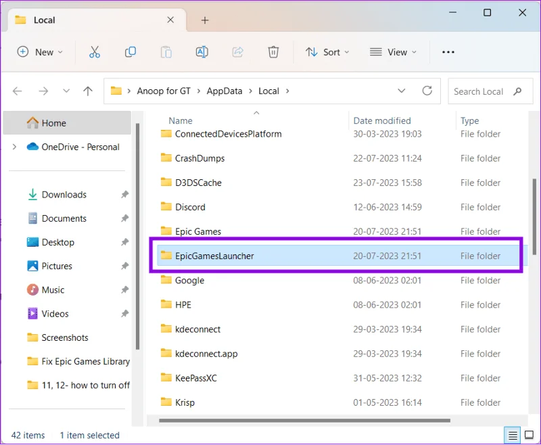Click the Delete trash can icon

point(273,52)
